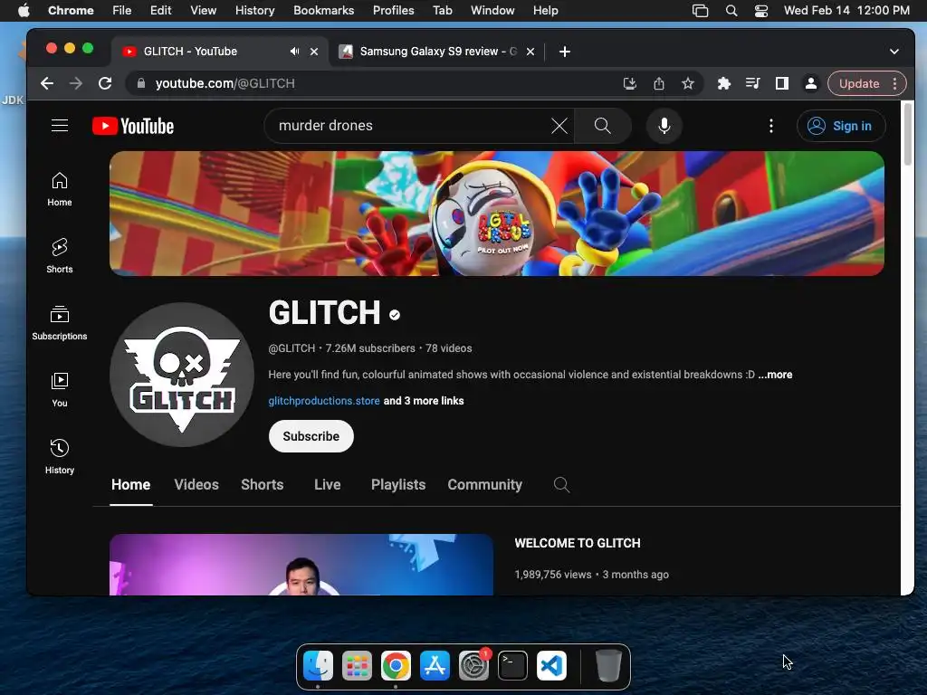
Task: Open the WELCOME TO GLITCH video title
Action: (x=578, y=543)
